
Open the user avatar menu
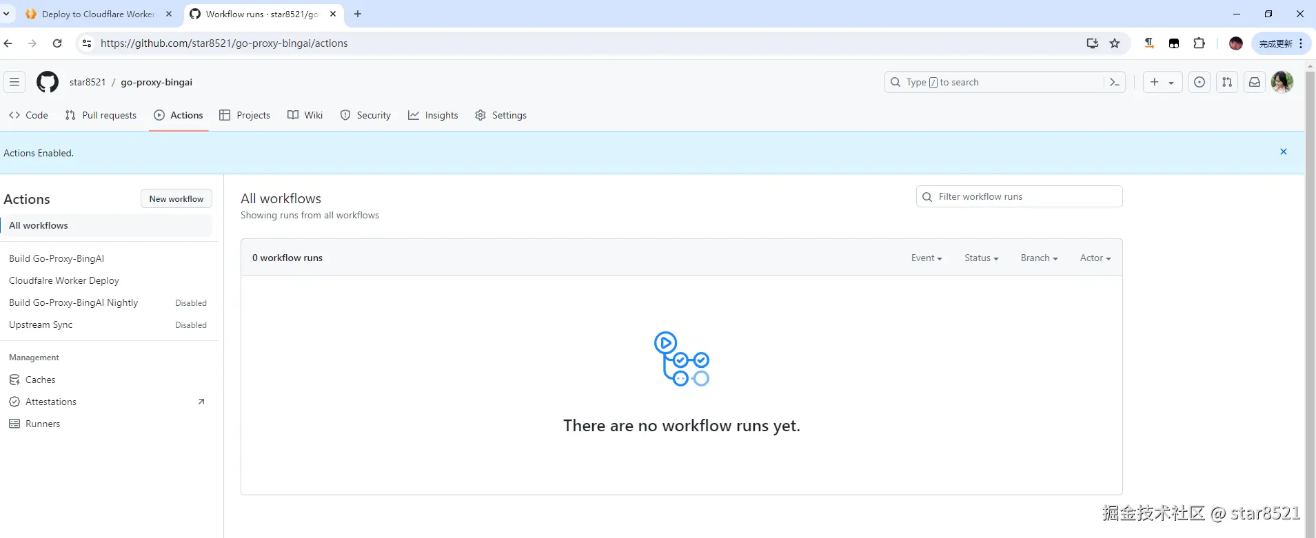1282,82
